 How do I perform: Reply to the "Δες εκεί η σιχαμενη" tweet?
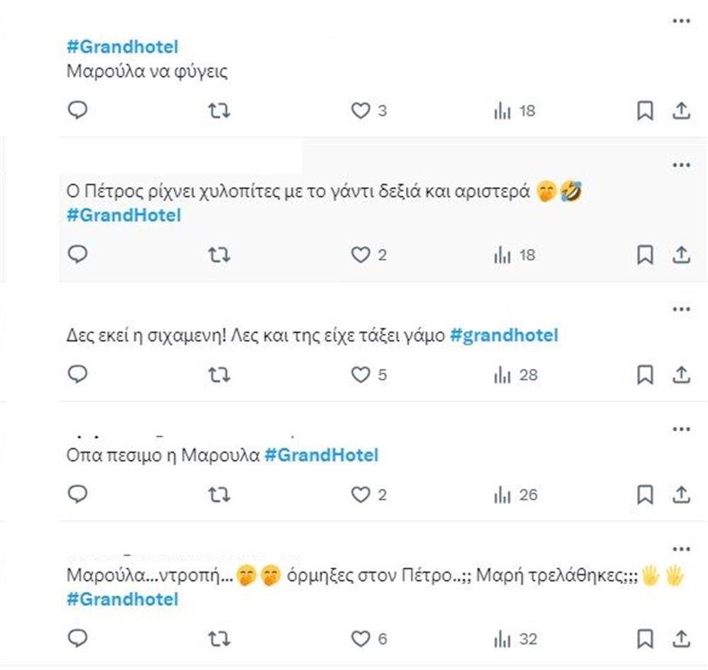click(x=78, y=374)
